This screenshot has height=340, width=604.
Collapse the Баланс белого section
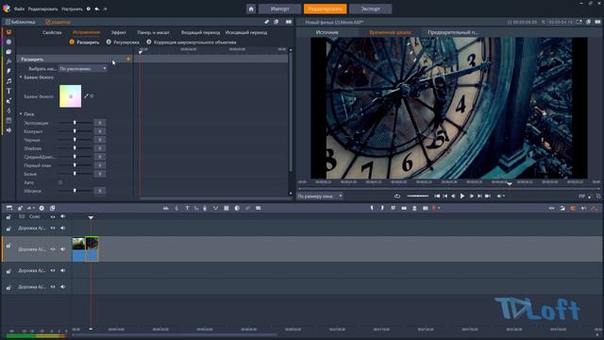click(21, 77)
